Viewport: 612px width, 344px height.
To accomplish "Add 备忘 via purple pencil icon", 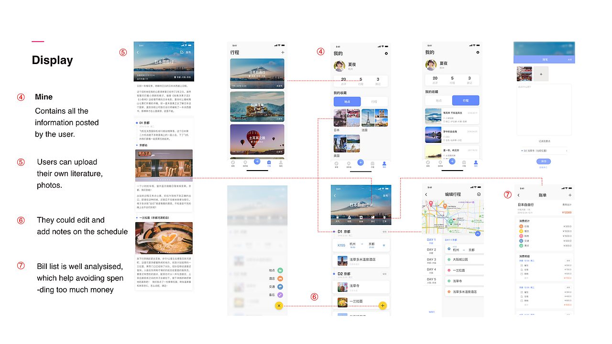I will [280, 295].
